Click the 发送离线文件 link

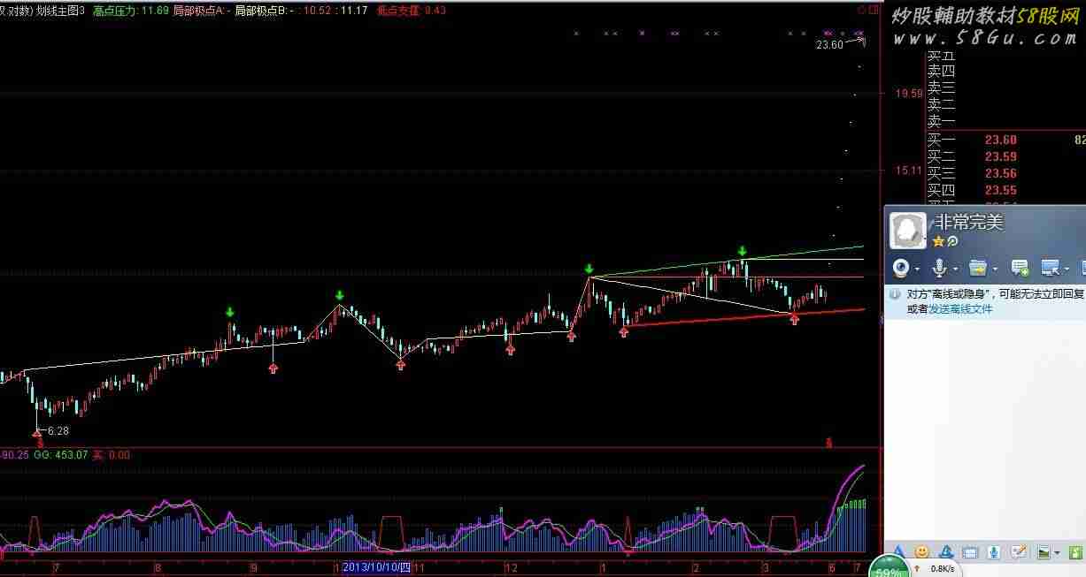point(960,309)
